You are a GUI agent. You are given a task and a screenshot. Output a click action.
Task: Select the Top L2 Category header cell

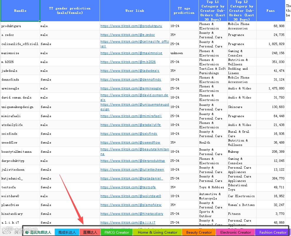tap(242, 11)
